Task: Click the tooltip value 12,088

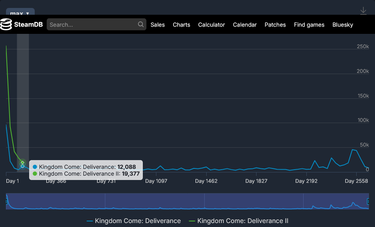Action: pos(126,166)
